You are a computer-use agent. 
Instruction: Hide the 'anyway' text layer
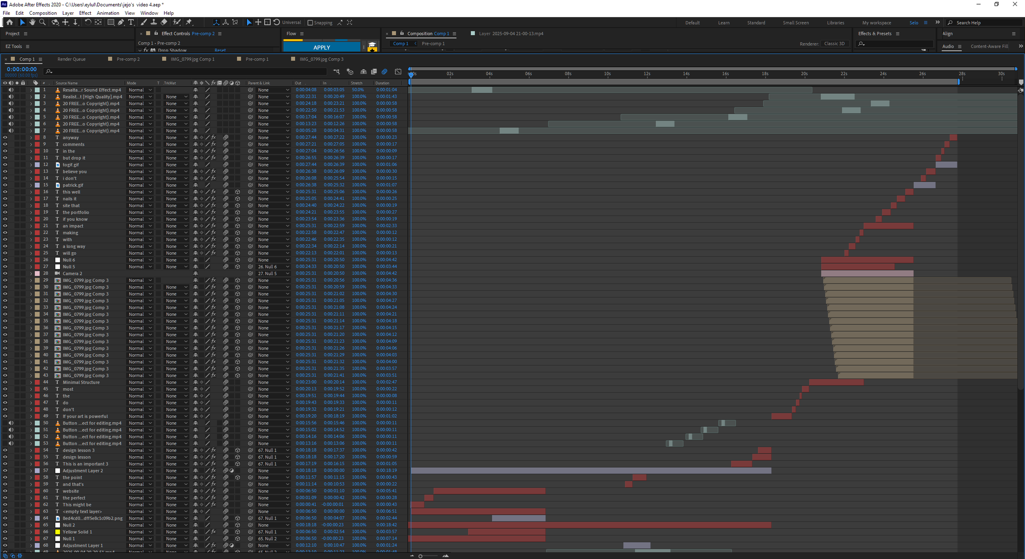tap(5, 138)
